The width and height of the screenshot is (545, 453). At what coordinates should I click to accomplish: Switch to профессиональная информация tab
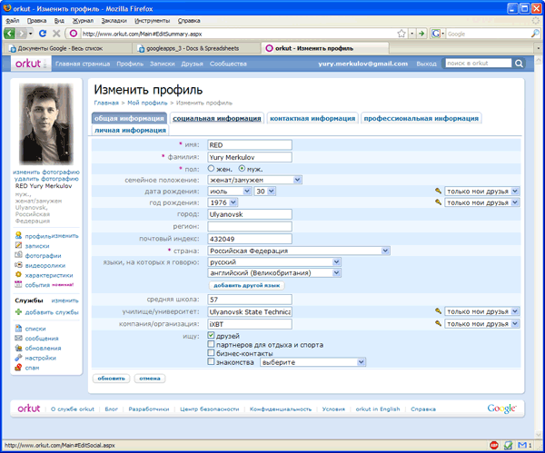coord(421,118)
